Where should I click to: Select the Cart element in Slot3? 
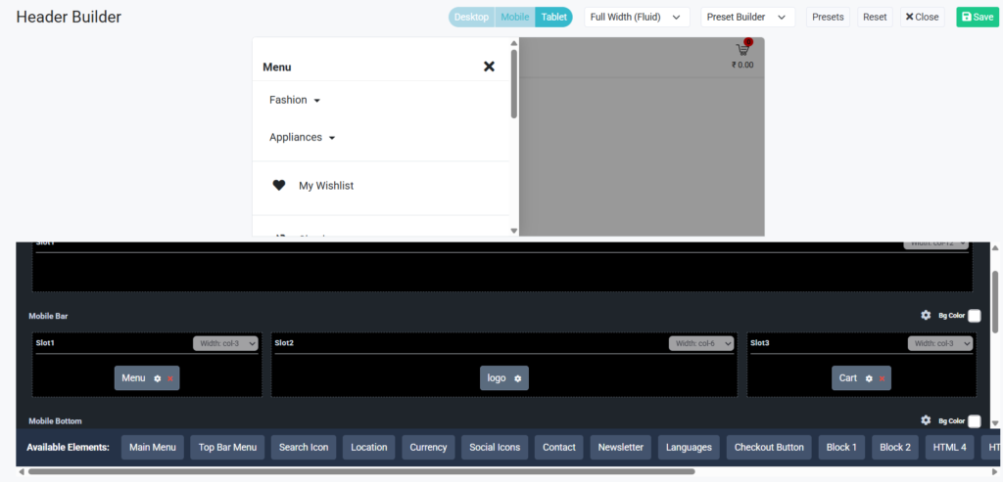pos(848,378)
